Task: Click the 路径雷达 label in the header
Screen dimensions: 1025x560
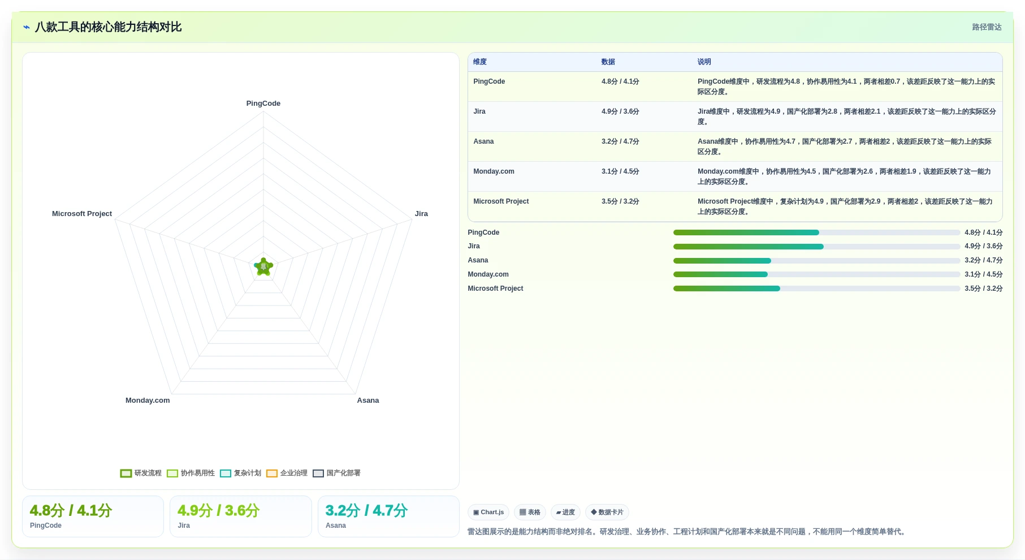Action: (987, 27)
